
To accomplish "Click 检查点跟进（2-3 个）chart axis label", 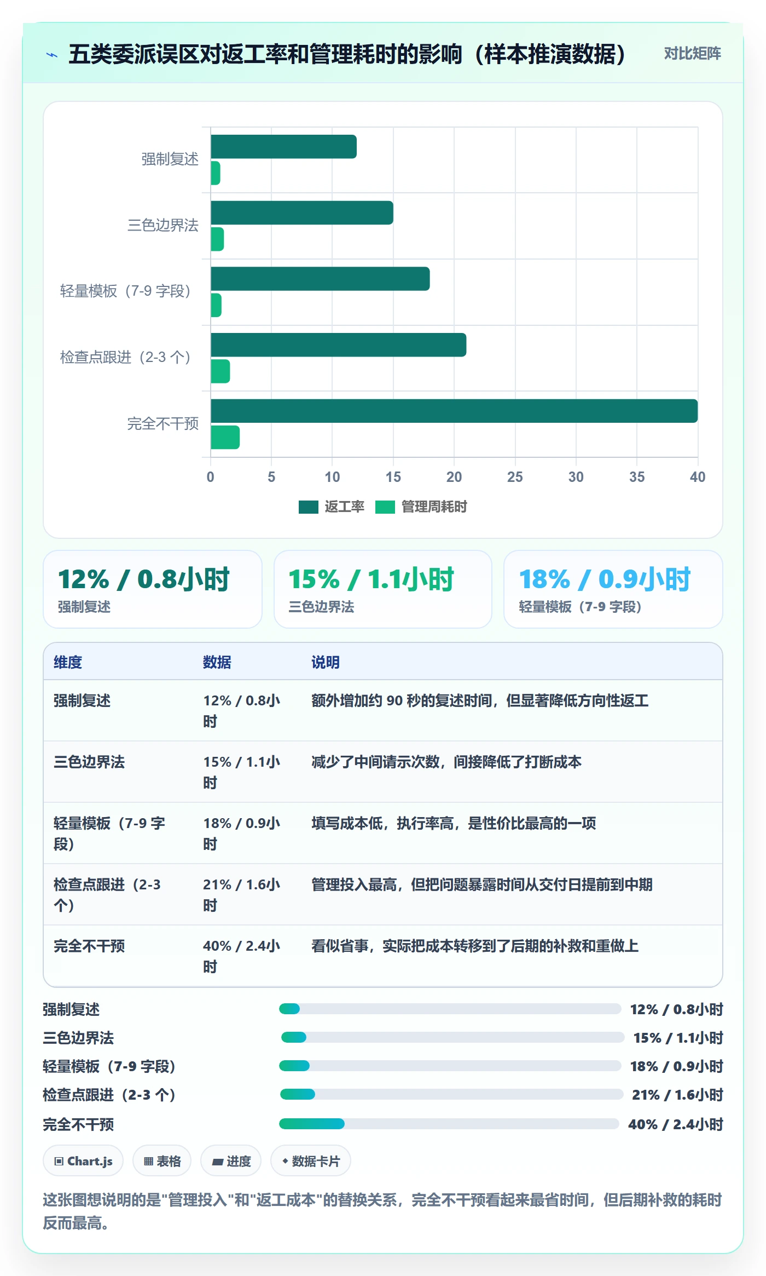I will (x=125, y=357).
